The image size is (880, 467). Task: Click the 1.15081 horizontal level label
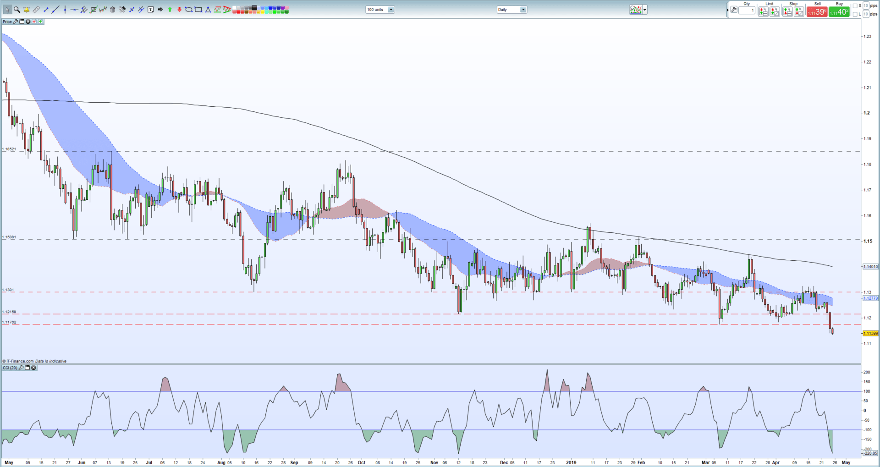pyautogui.click(x=9, y=237)
